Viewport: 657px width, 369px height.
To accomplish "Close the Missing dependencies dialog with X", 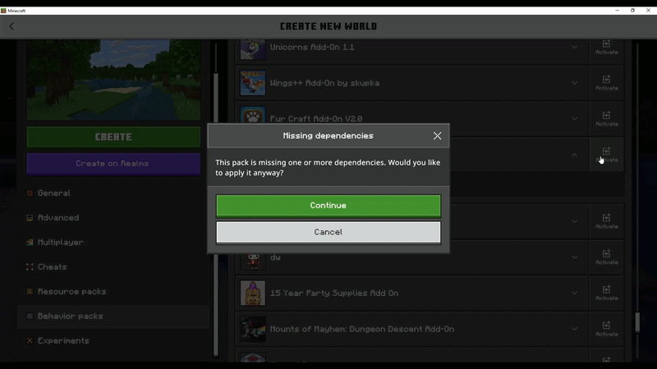I will point(437,135).
